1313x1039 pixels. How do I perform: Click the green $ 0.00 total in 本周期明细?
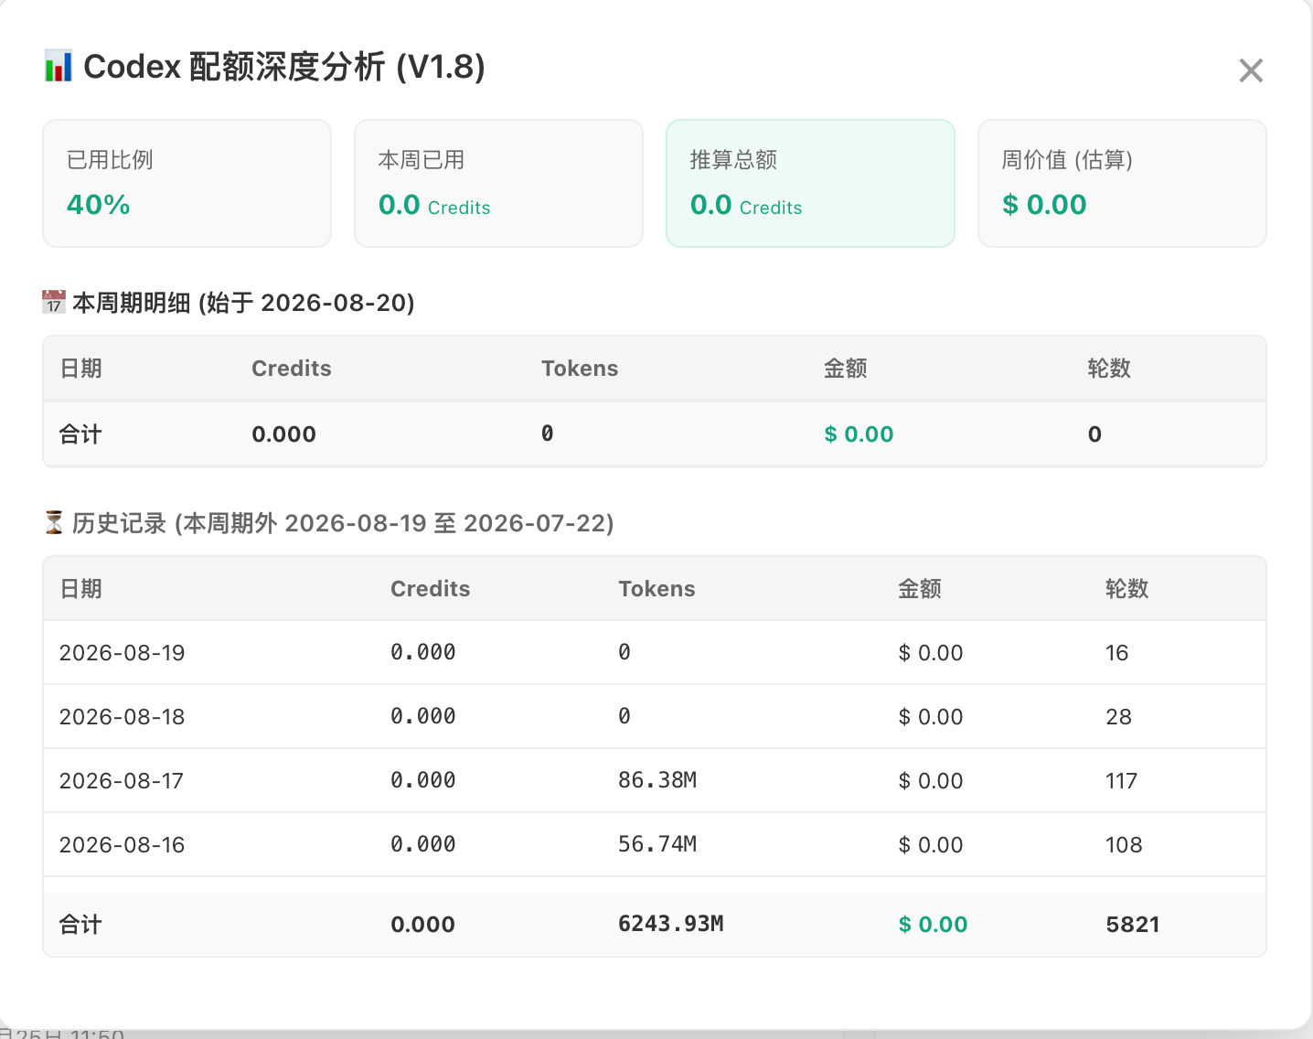click(859, 434)
